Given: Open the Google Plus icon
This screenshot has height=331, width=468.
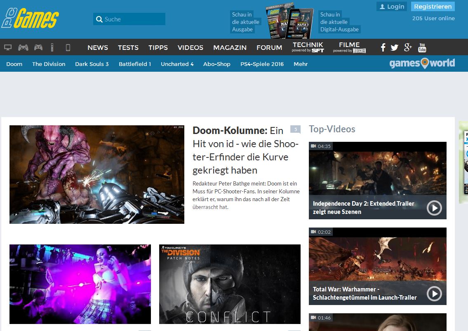Looking at the screenshot, I should (x=408, y=47).
